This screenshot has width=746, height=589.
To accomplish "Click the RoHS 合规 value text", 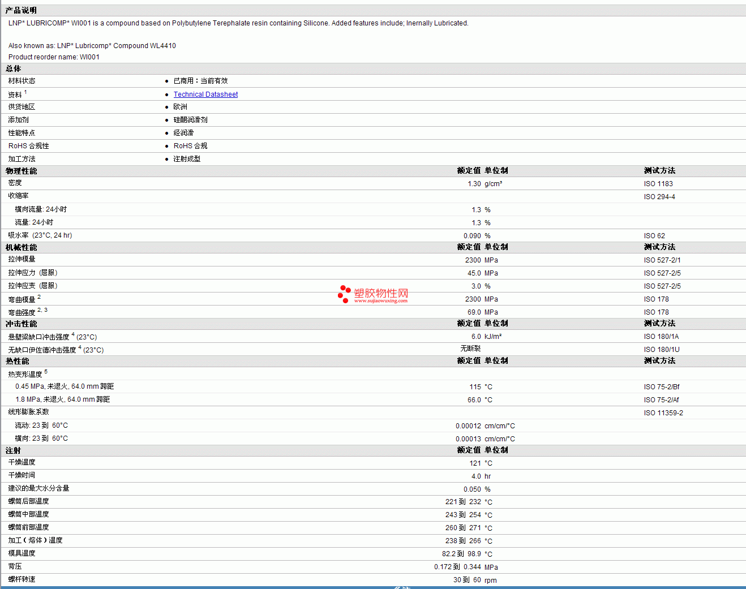I will click(x=190, y=146).
